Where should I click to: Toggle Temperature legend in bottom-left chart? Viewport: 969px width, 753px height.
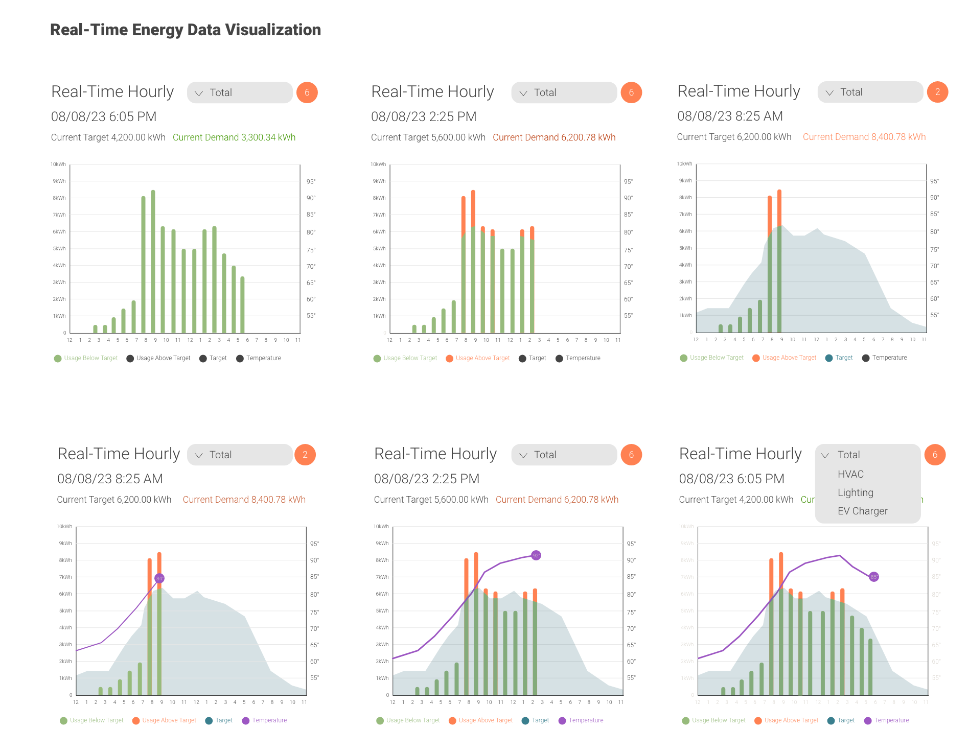[x=264, y=720]
